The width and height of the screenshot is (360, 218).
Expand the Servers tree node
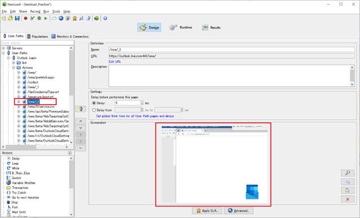click(3, 48)
